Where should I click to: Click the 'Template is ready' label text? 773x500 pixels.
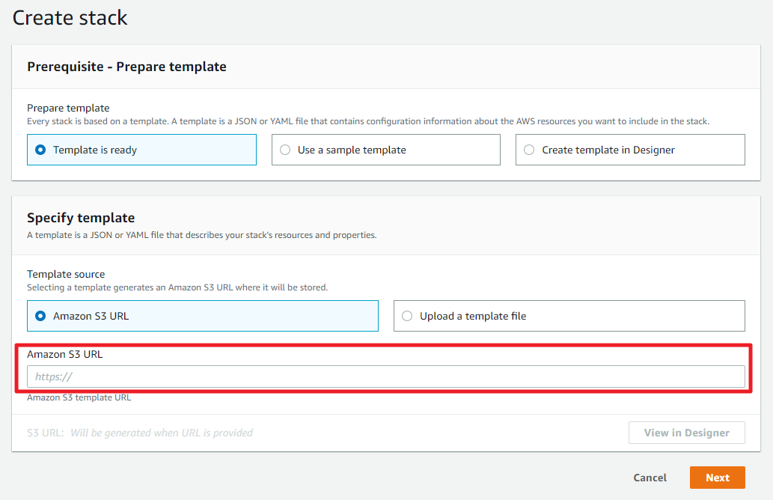95,150
